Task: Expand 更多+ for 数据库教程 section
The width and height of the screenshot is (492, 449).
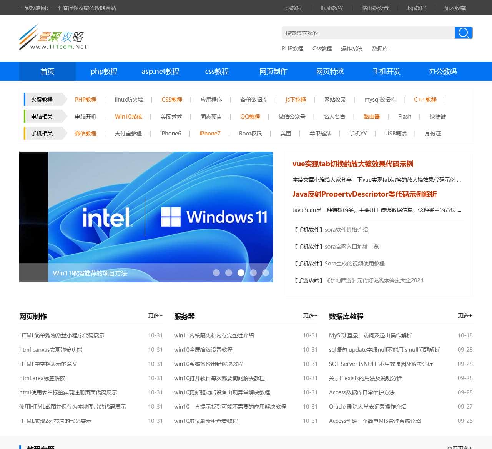Action: [465, 315]
